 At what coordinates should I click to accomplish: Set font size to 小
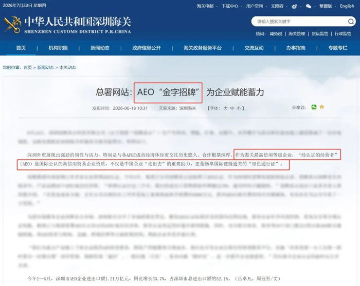pos(239,108)
